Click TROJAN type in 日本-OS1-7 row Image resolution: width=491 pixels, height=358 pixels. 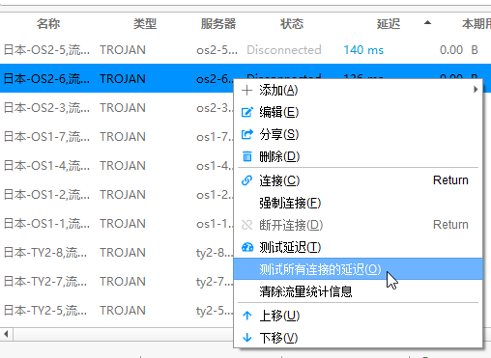123,137
